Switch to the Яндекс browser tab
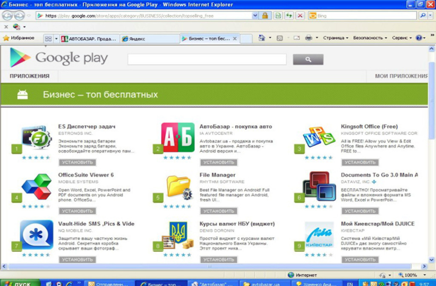Screen dimensions: 436x286 (149, 38)
